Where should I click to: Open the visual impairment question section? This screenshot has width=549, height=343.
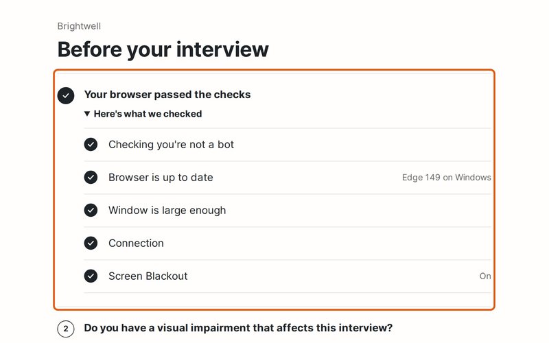[x=238, y=328]
